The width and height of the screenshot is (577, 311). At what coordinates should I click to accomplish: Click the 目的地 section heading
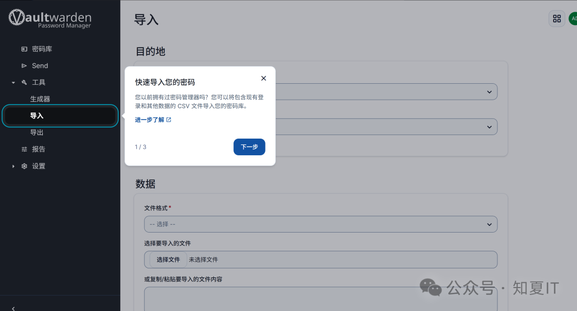coord(151,51)
